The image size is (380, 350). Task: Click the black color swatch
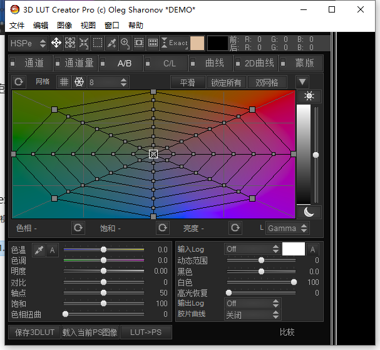click(218, 43)
